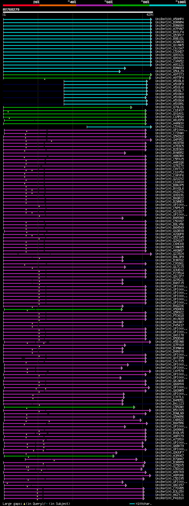
Task: Click label UniRef100_C1E4S7
Action: [x=170, y=111]
